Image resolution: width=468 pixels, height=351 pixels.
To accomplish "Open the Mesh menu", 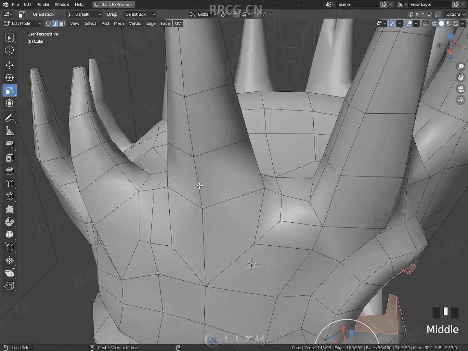I will pos(119,23).
